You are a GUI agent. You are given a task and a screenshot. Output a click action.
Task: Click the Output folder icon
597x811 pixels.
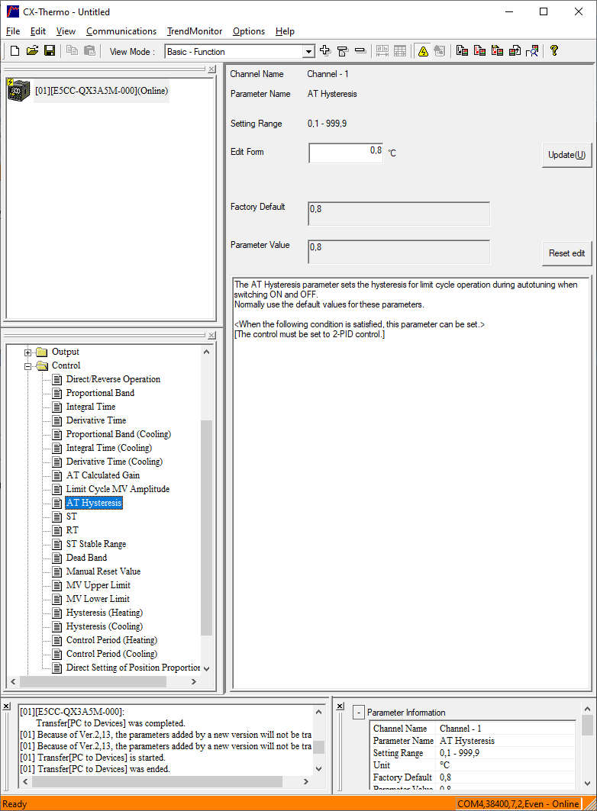tap(43, 352)
